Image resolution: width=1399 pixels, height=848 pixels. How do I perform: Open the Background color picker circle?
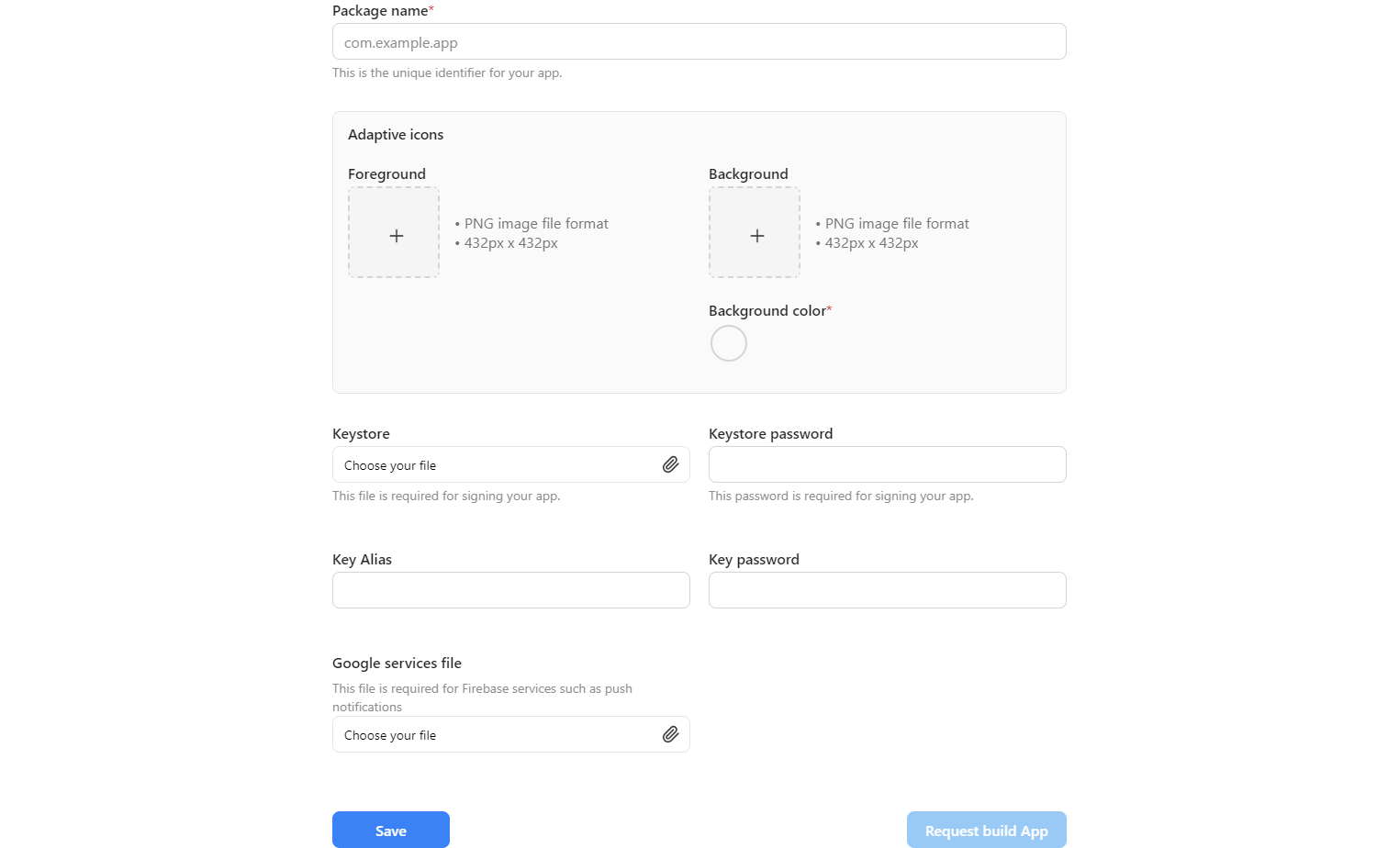coord(729,343)
